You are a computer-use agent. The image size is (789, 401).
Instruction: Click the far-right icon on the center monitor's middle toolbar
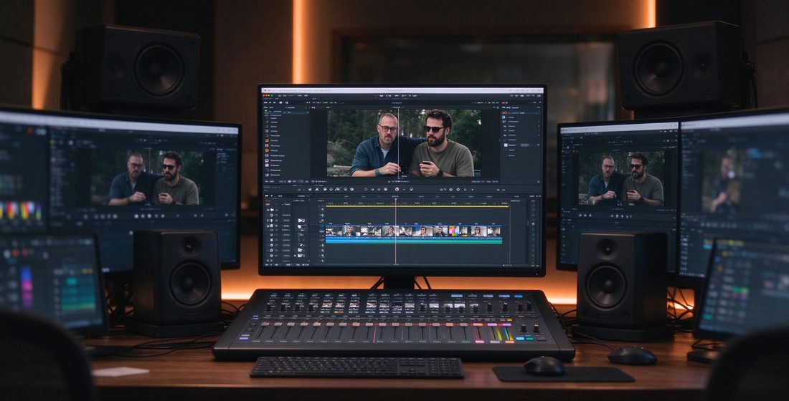[504, 190]
